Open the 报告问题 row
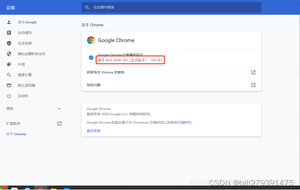Viewport: 300px width, 190px height. pos(171,85)
